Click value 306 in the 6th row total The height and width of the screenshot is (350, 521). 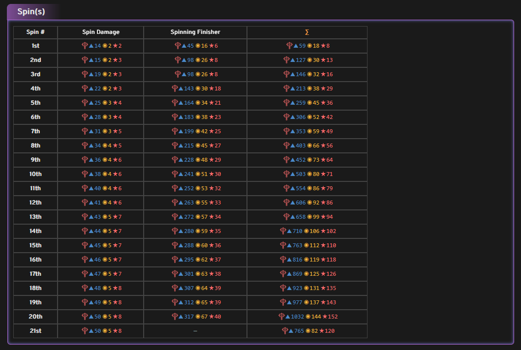(301, 117)
